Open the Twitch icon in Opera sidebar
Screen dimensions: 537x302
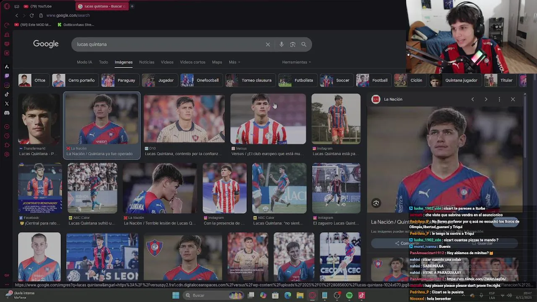click(7, 76)
